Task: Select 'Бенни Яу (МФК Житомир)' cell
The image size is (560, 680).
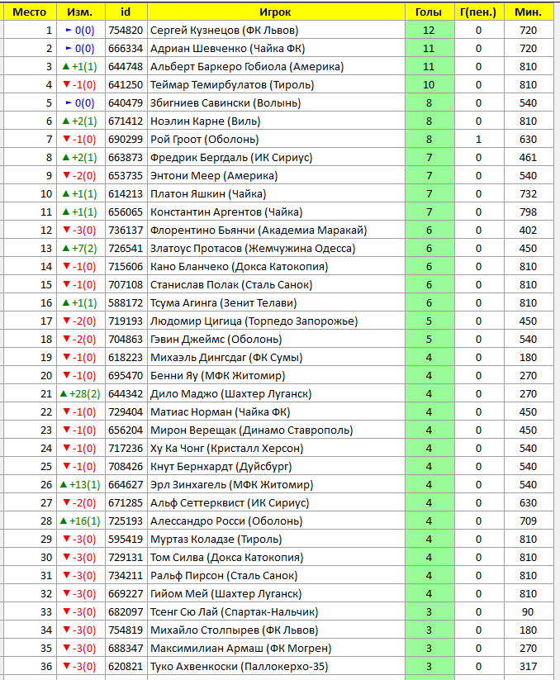Action: (x=276, y=376)
